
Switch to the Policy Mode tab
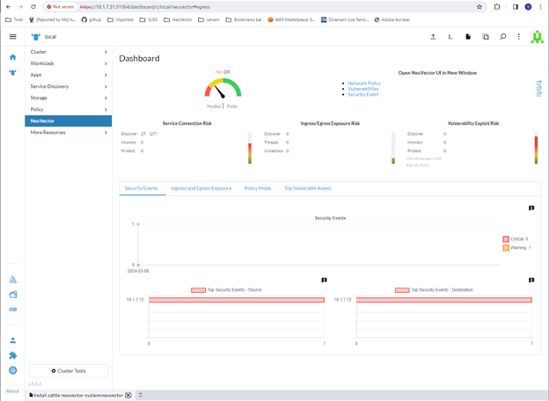[258, 188]
